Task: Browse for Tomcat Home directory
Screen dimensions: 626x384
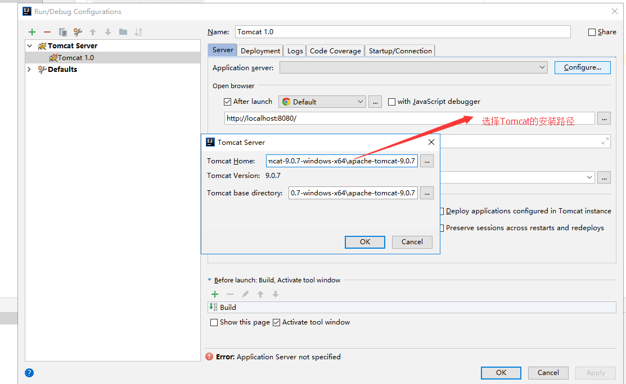Action: [x=427, y=161]
